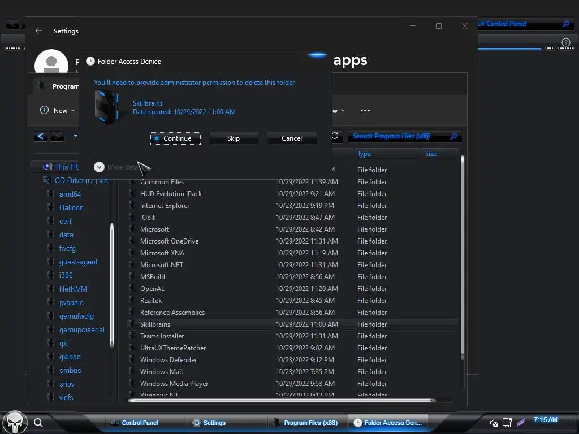The height and width of the screenshot is (434, 579).
Task: Go back using Settings back arrow
Action: point(39,31)
